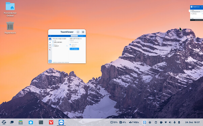Select remote control arrows icon in TeamViewer sidebar
The image size is (203, 126).
50,42
